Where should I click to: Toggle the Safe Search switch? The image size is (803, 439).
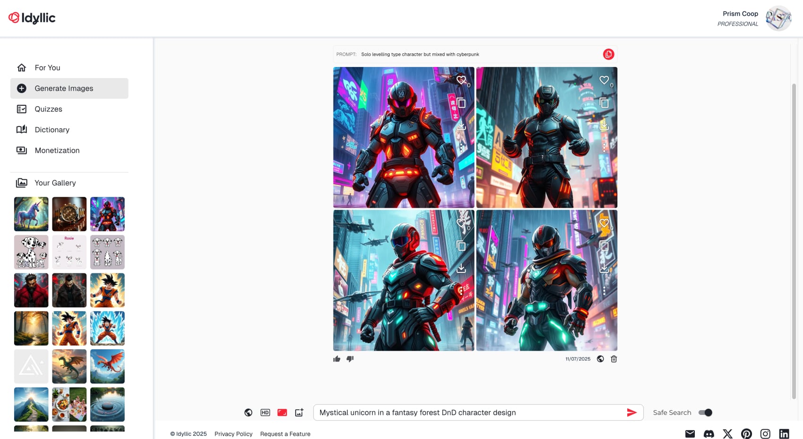coord(705,413)
